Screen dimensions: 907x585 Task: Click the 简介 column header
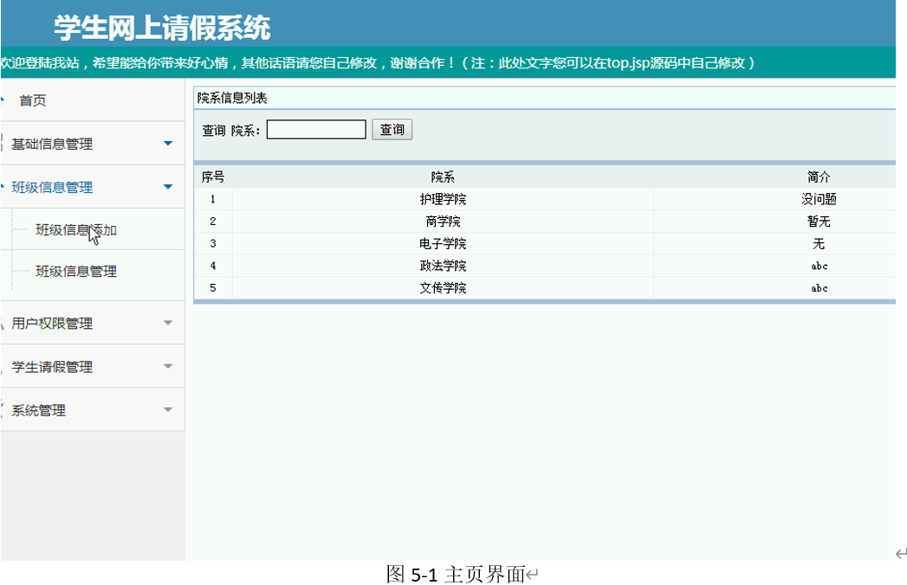coord(819,177)
